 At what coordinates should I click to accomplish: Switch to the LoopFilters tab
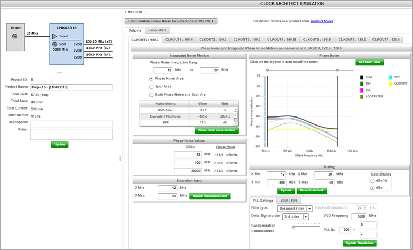tap(157, 30)
